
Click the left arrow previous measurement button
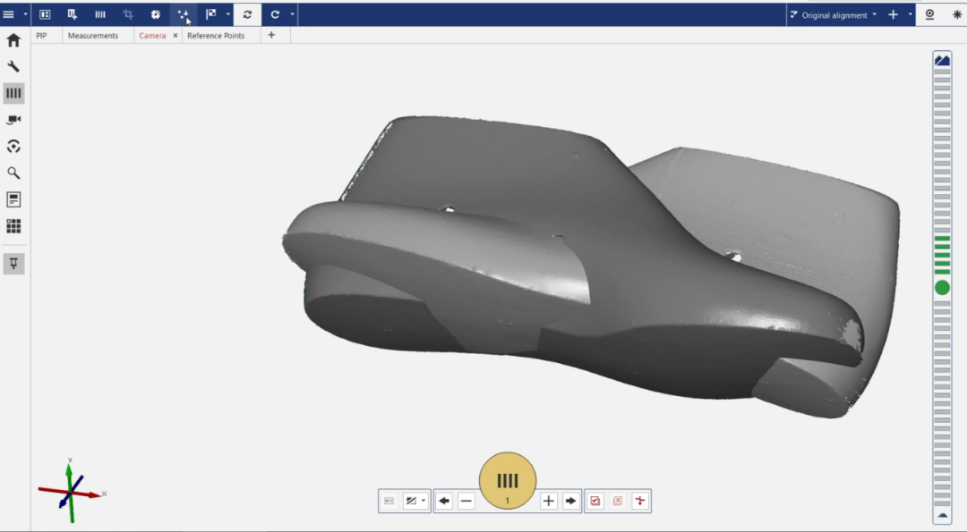click(x=444, y=501)
